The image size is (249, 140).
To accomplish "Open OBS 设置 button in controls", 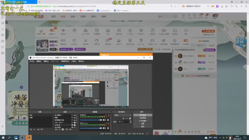I will tap(143, 124).
